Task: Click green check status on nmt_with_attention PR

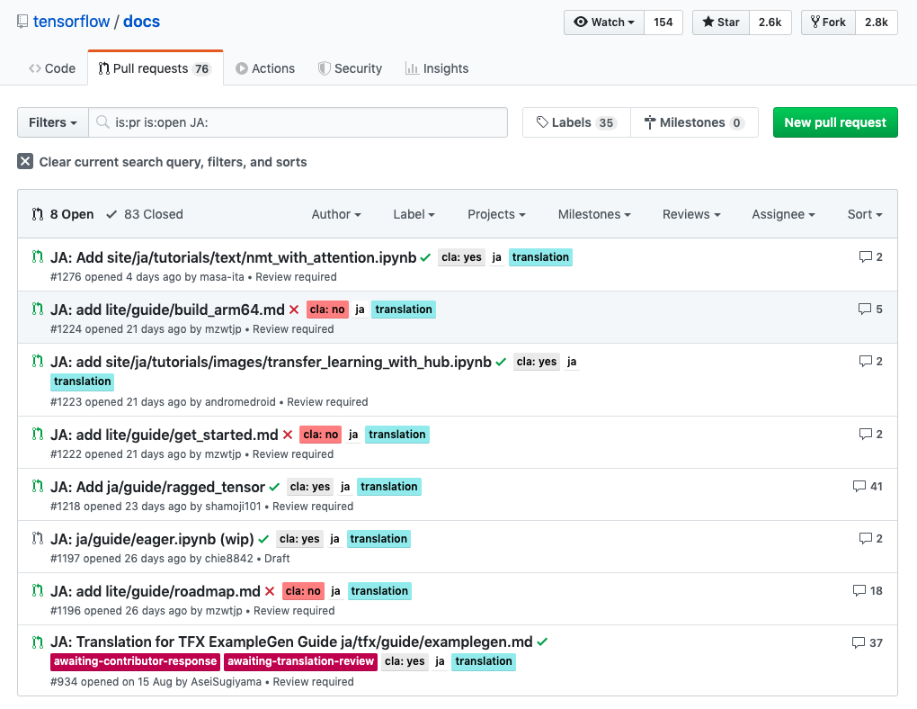Action: pos(425,257)
